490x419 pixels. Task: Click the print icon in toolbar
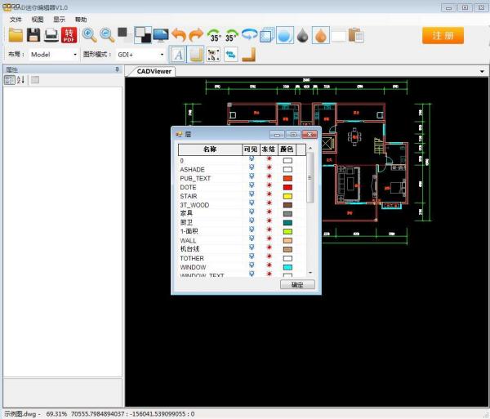click(x=51, y=35)
